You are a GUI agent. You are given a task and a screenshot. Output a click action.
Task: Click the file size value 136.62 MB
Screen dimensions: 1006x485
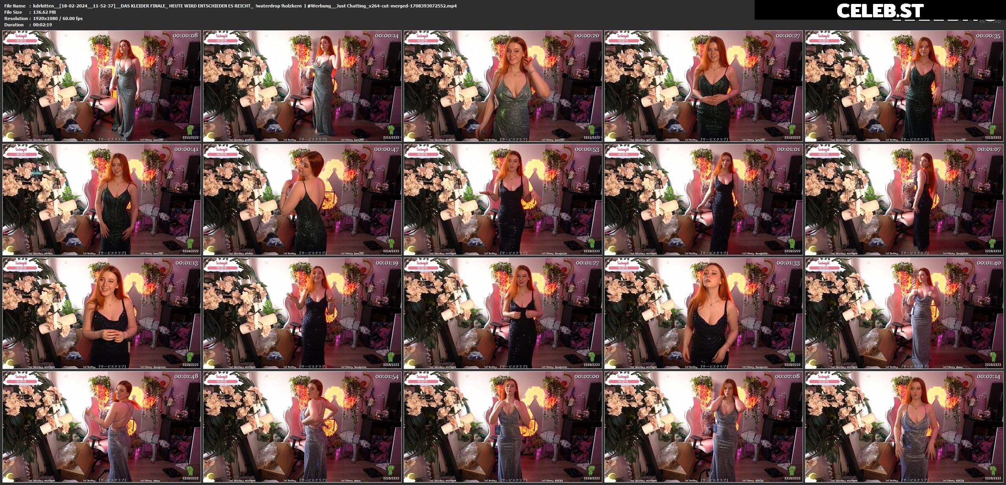click(x=44, y=12)
